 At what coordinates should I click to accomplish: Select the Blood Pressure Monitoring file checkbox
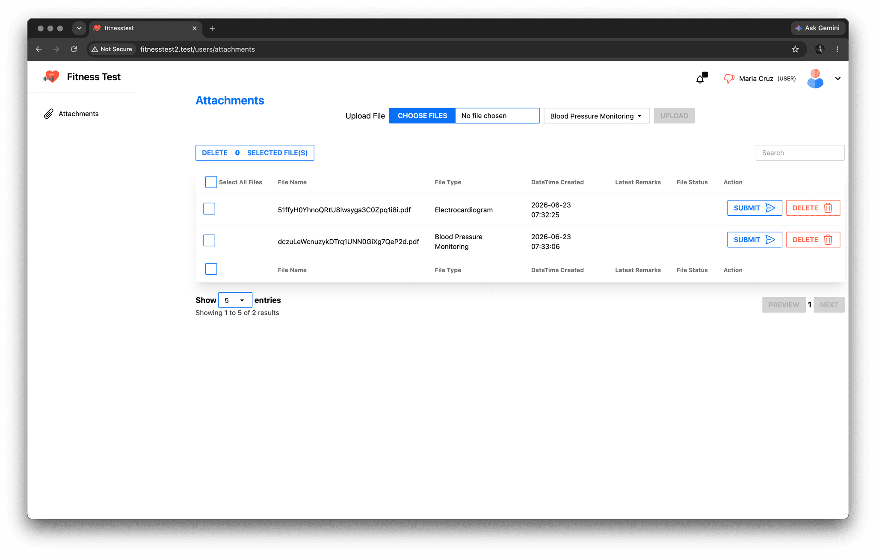tap(209, 241)
